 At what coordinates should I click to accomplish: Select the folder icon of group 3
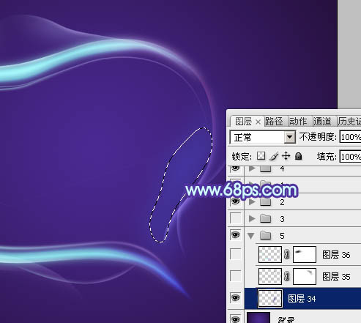[x=266, y=218]
